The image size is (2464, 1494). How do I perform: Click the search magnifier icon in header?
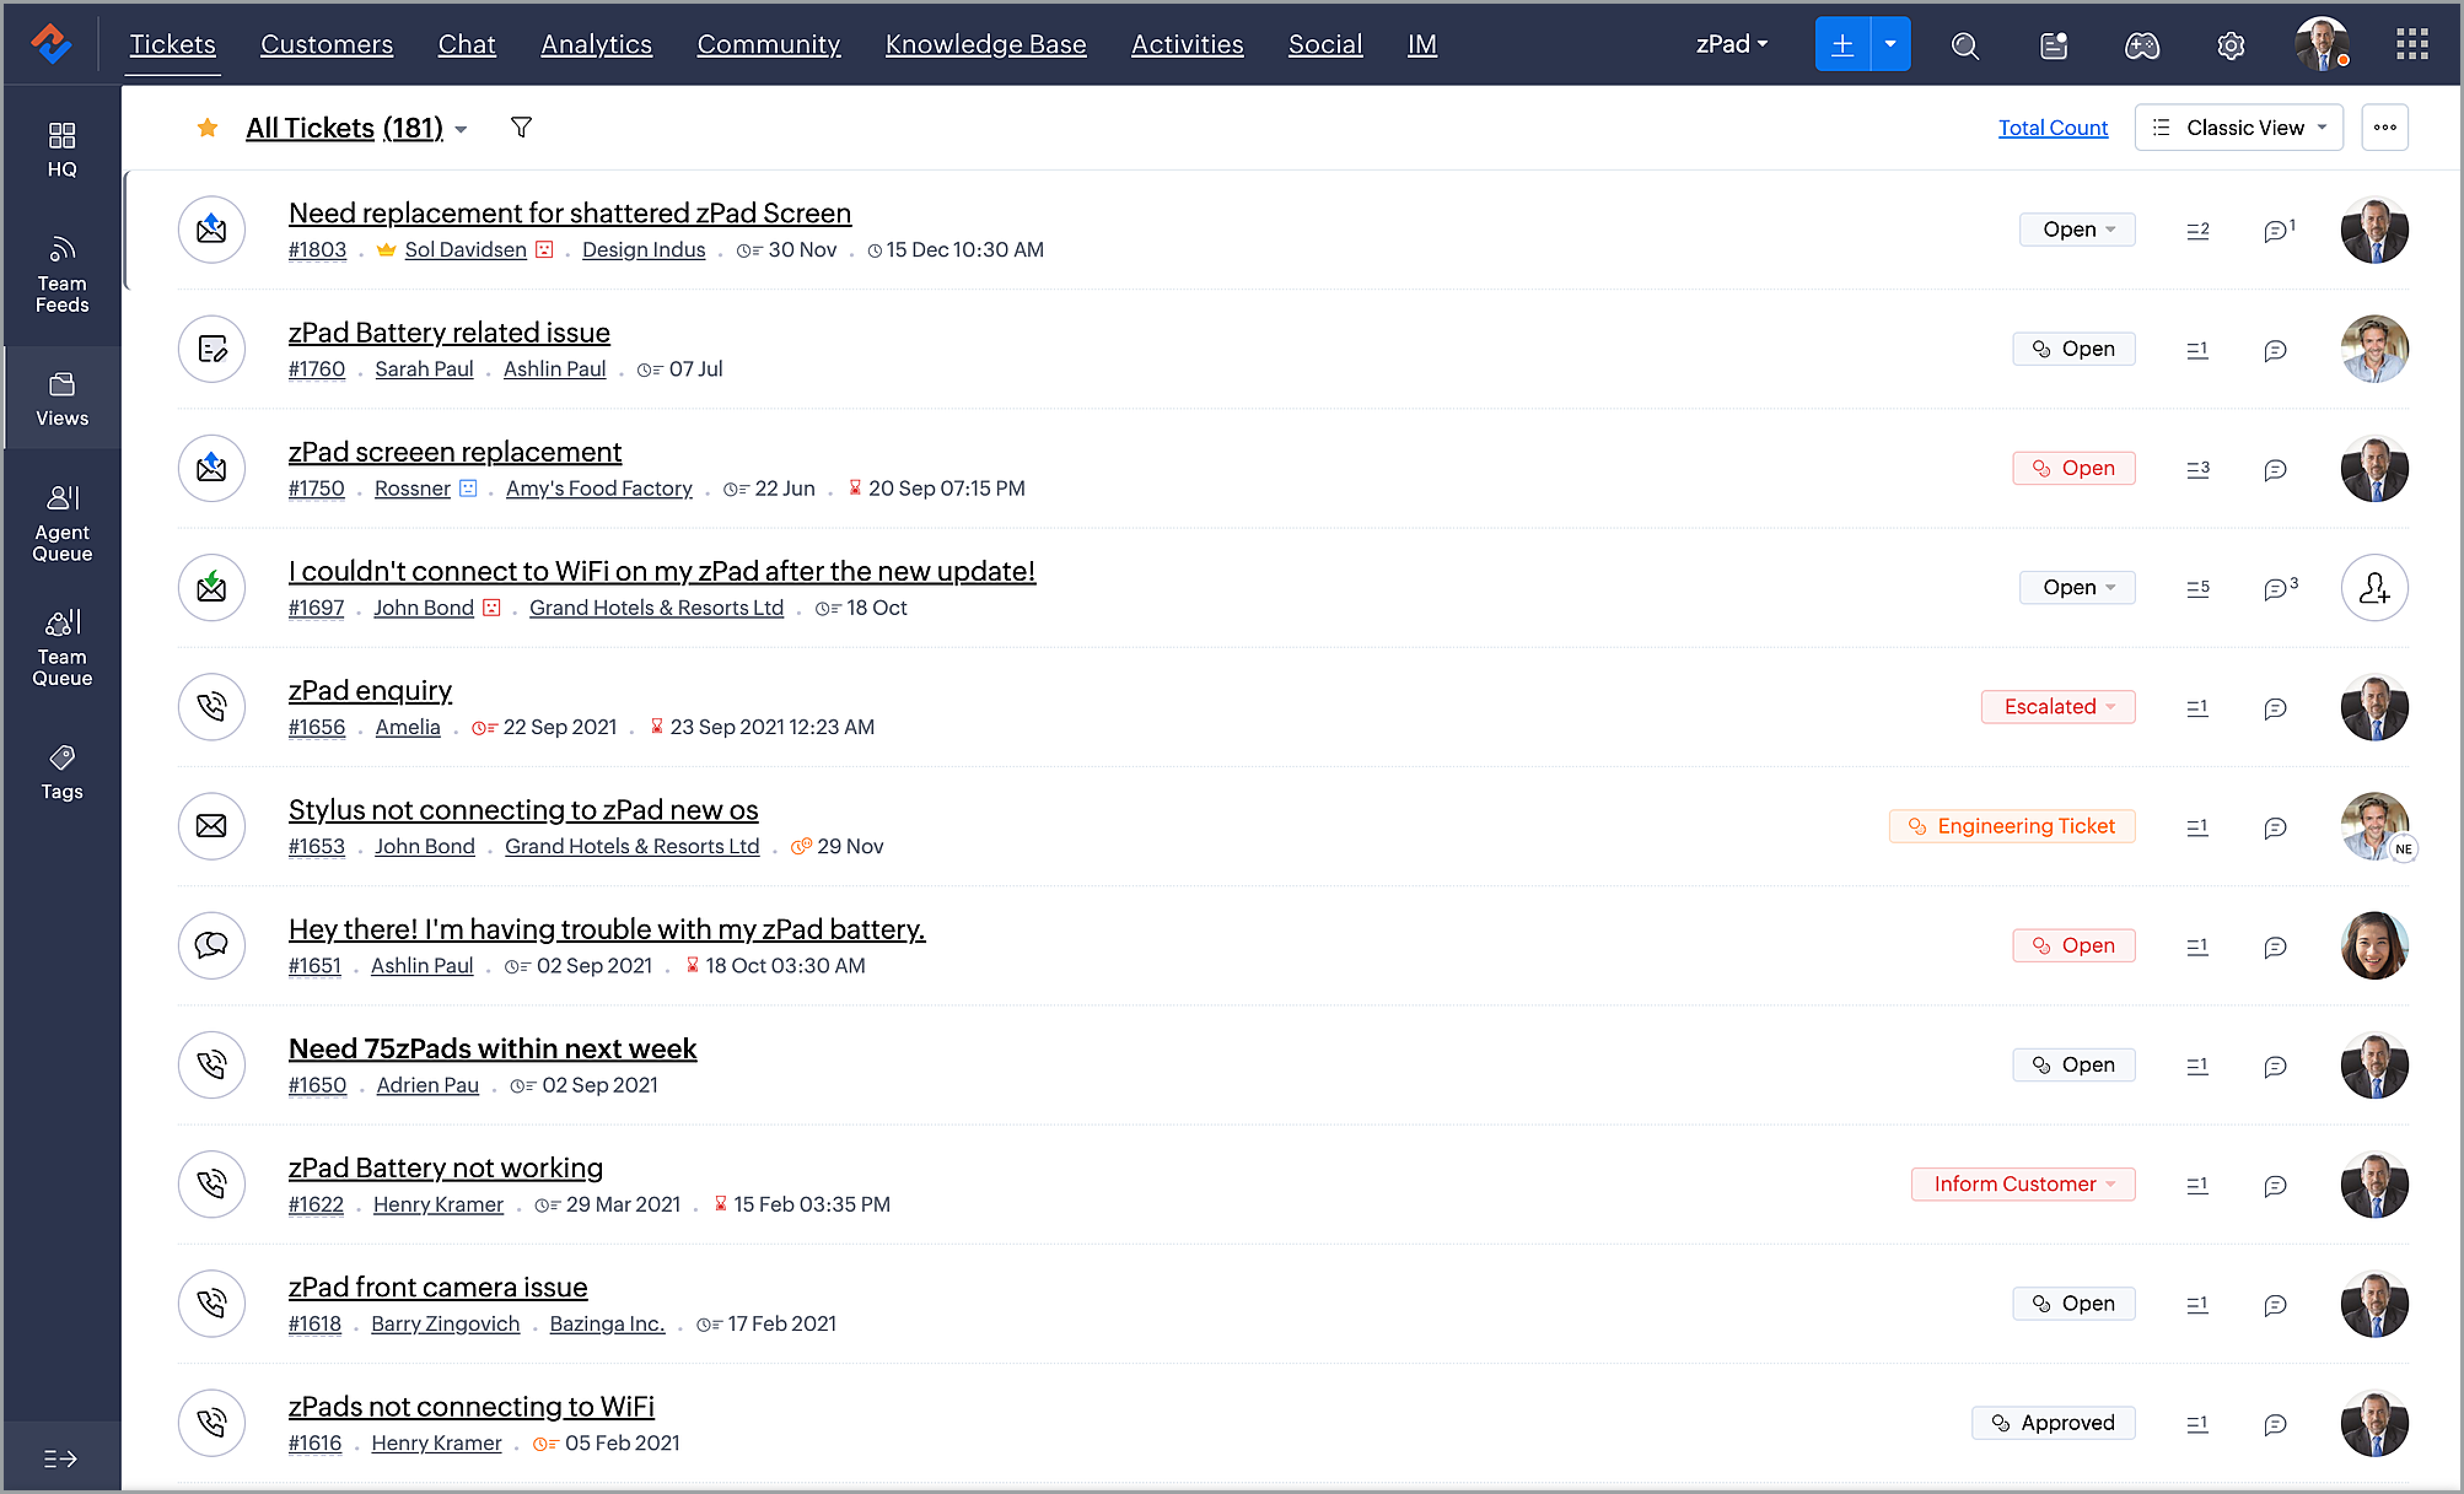pyautogui.click(x=1964, y=46)
